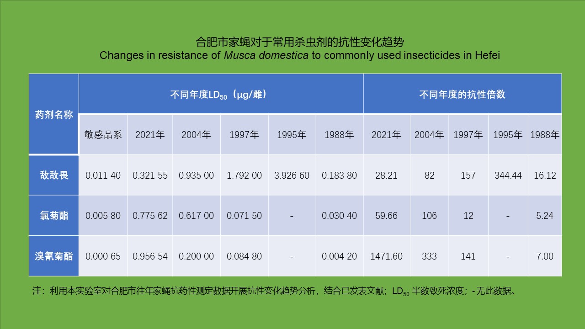Select the 不同年度LD50 header cell
The height and width of the screenshot is (329, 585).
[221, 94]
